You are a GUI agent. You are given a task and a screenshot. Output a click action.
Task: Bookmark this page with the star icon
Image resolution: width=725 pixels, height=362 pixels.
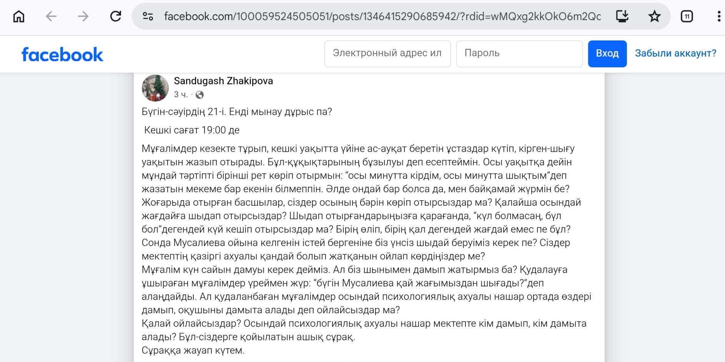coord(654,16)
